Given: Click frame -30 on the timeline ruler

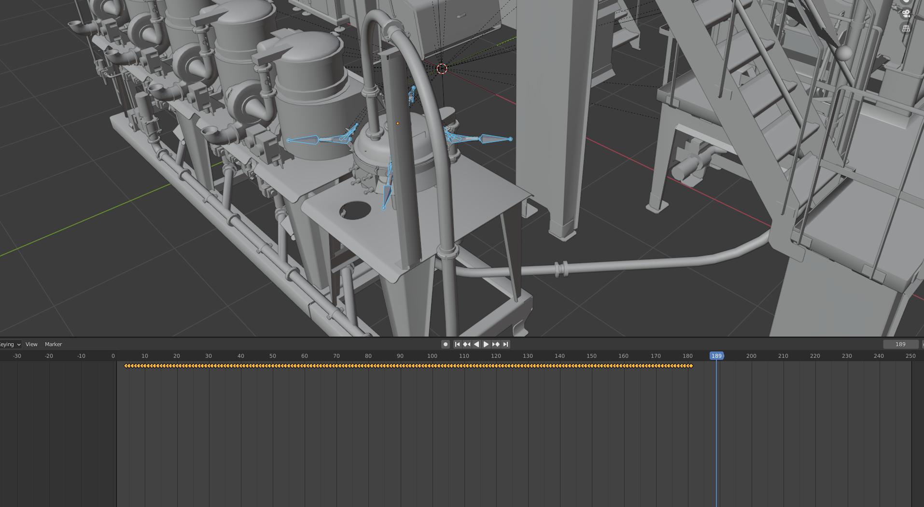Looking at the screenshot, I should pyautogui.click(x=17, y=356).
